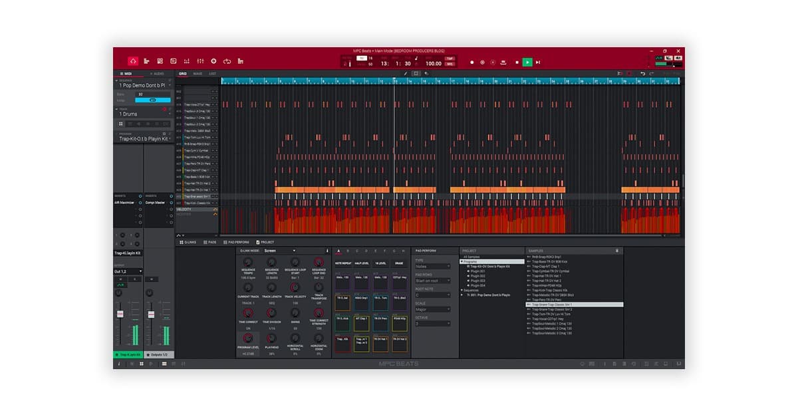Click the Sampler icon in the top toolbar
Screen dimensions: 798x417
pyautogui.click(x=214, y=61)
